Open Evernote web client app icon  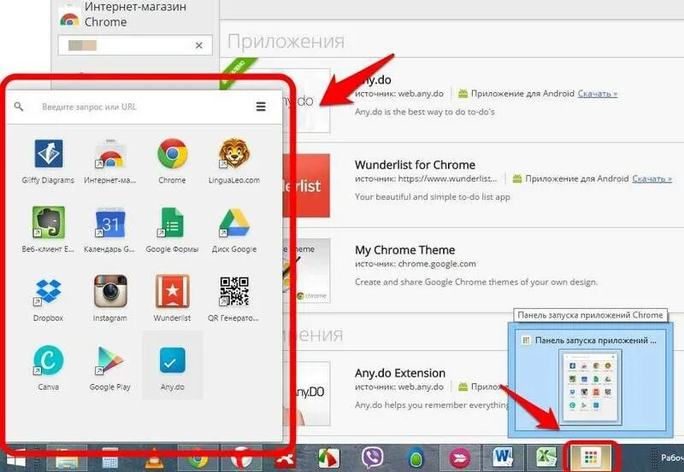tap(49, 223)
